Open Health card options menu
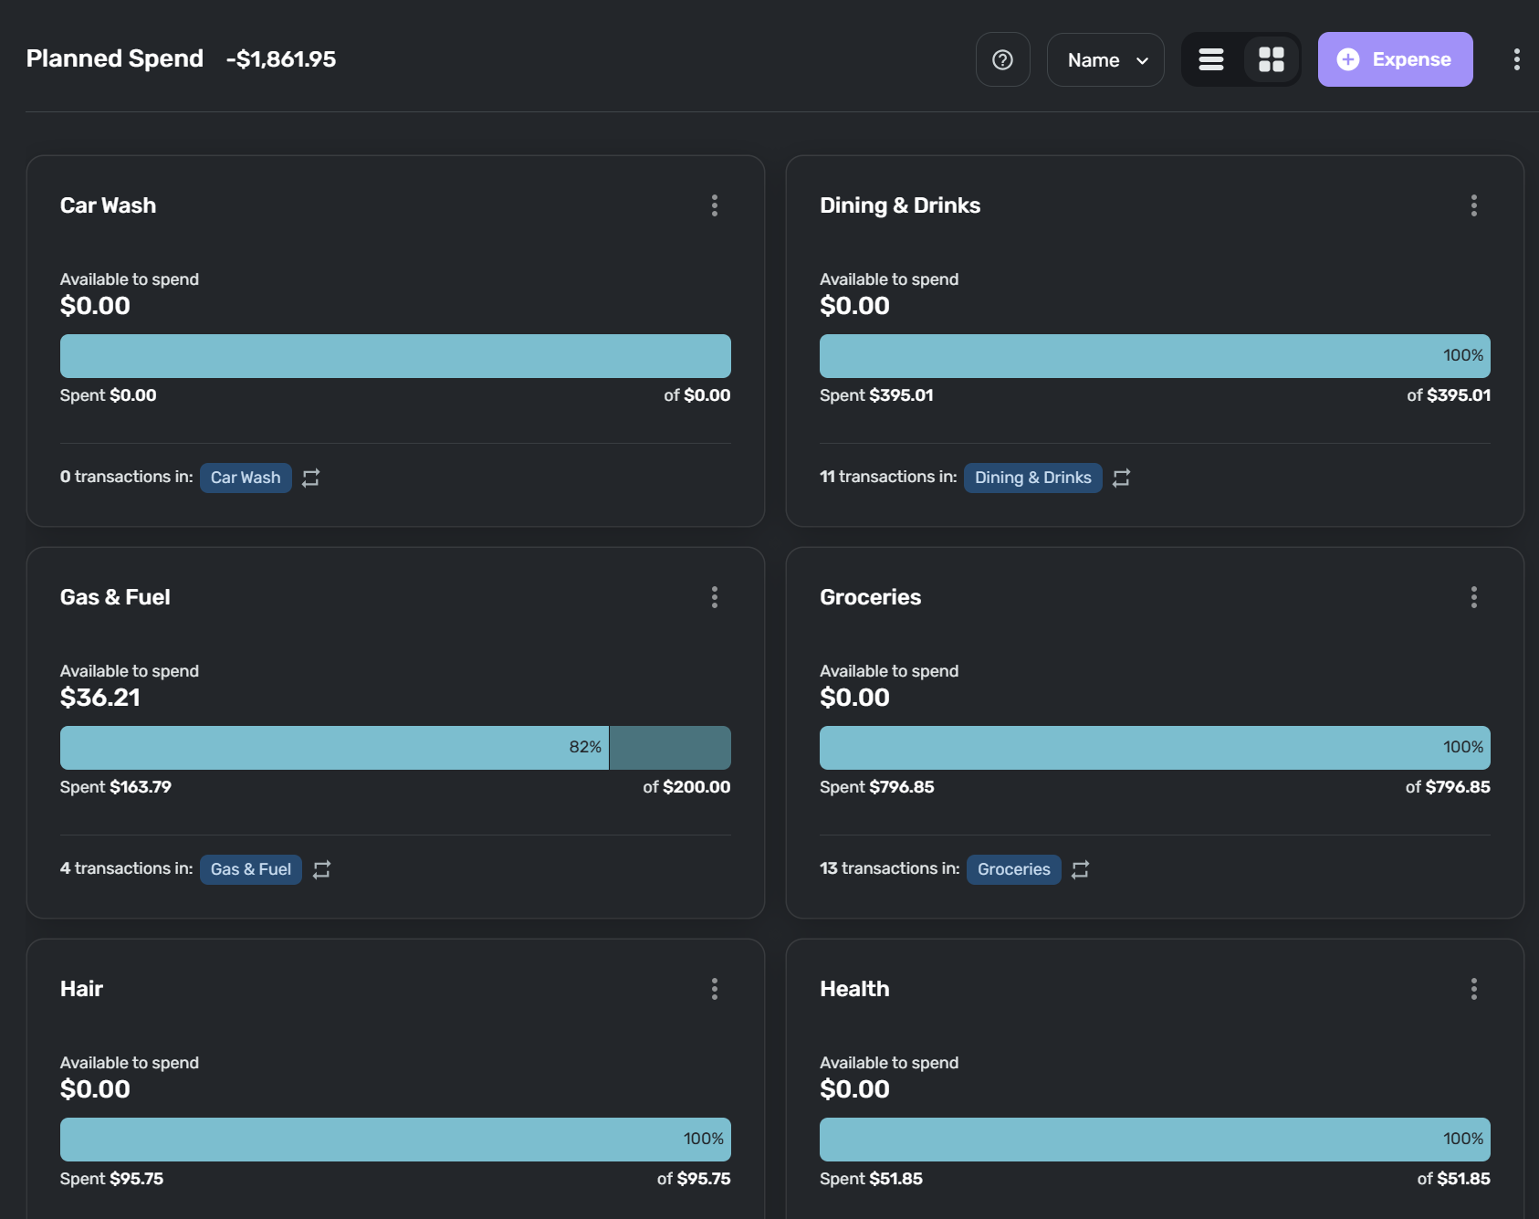Image resolution: width=1539 pixels, height=1219 pixels. 1473,989
